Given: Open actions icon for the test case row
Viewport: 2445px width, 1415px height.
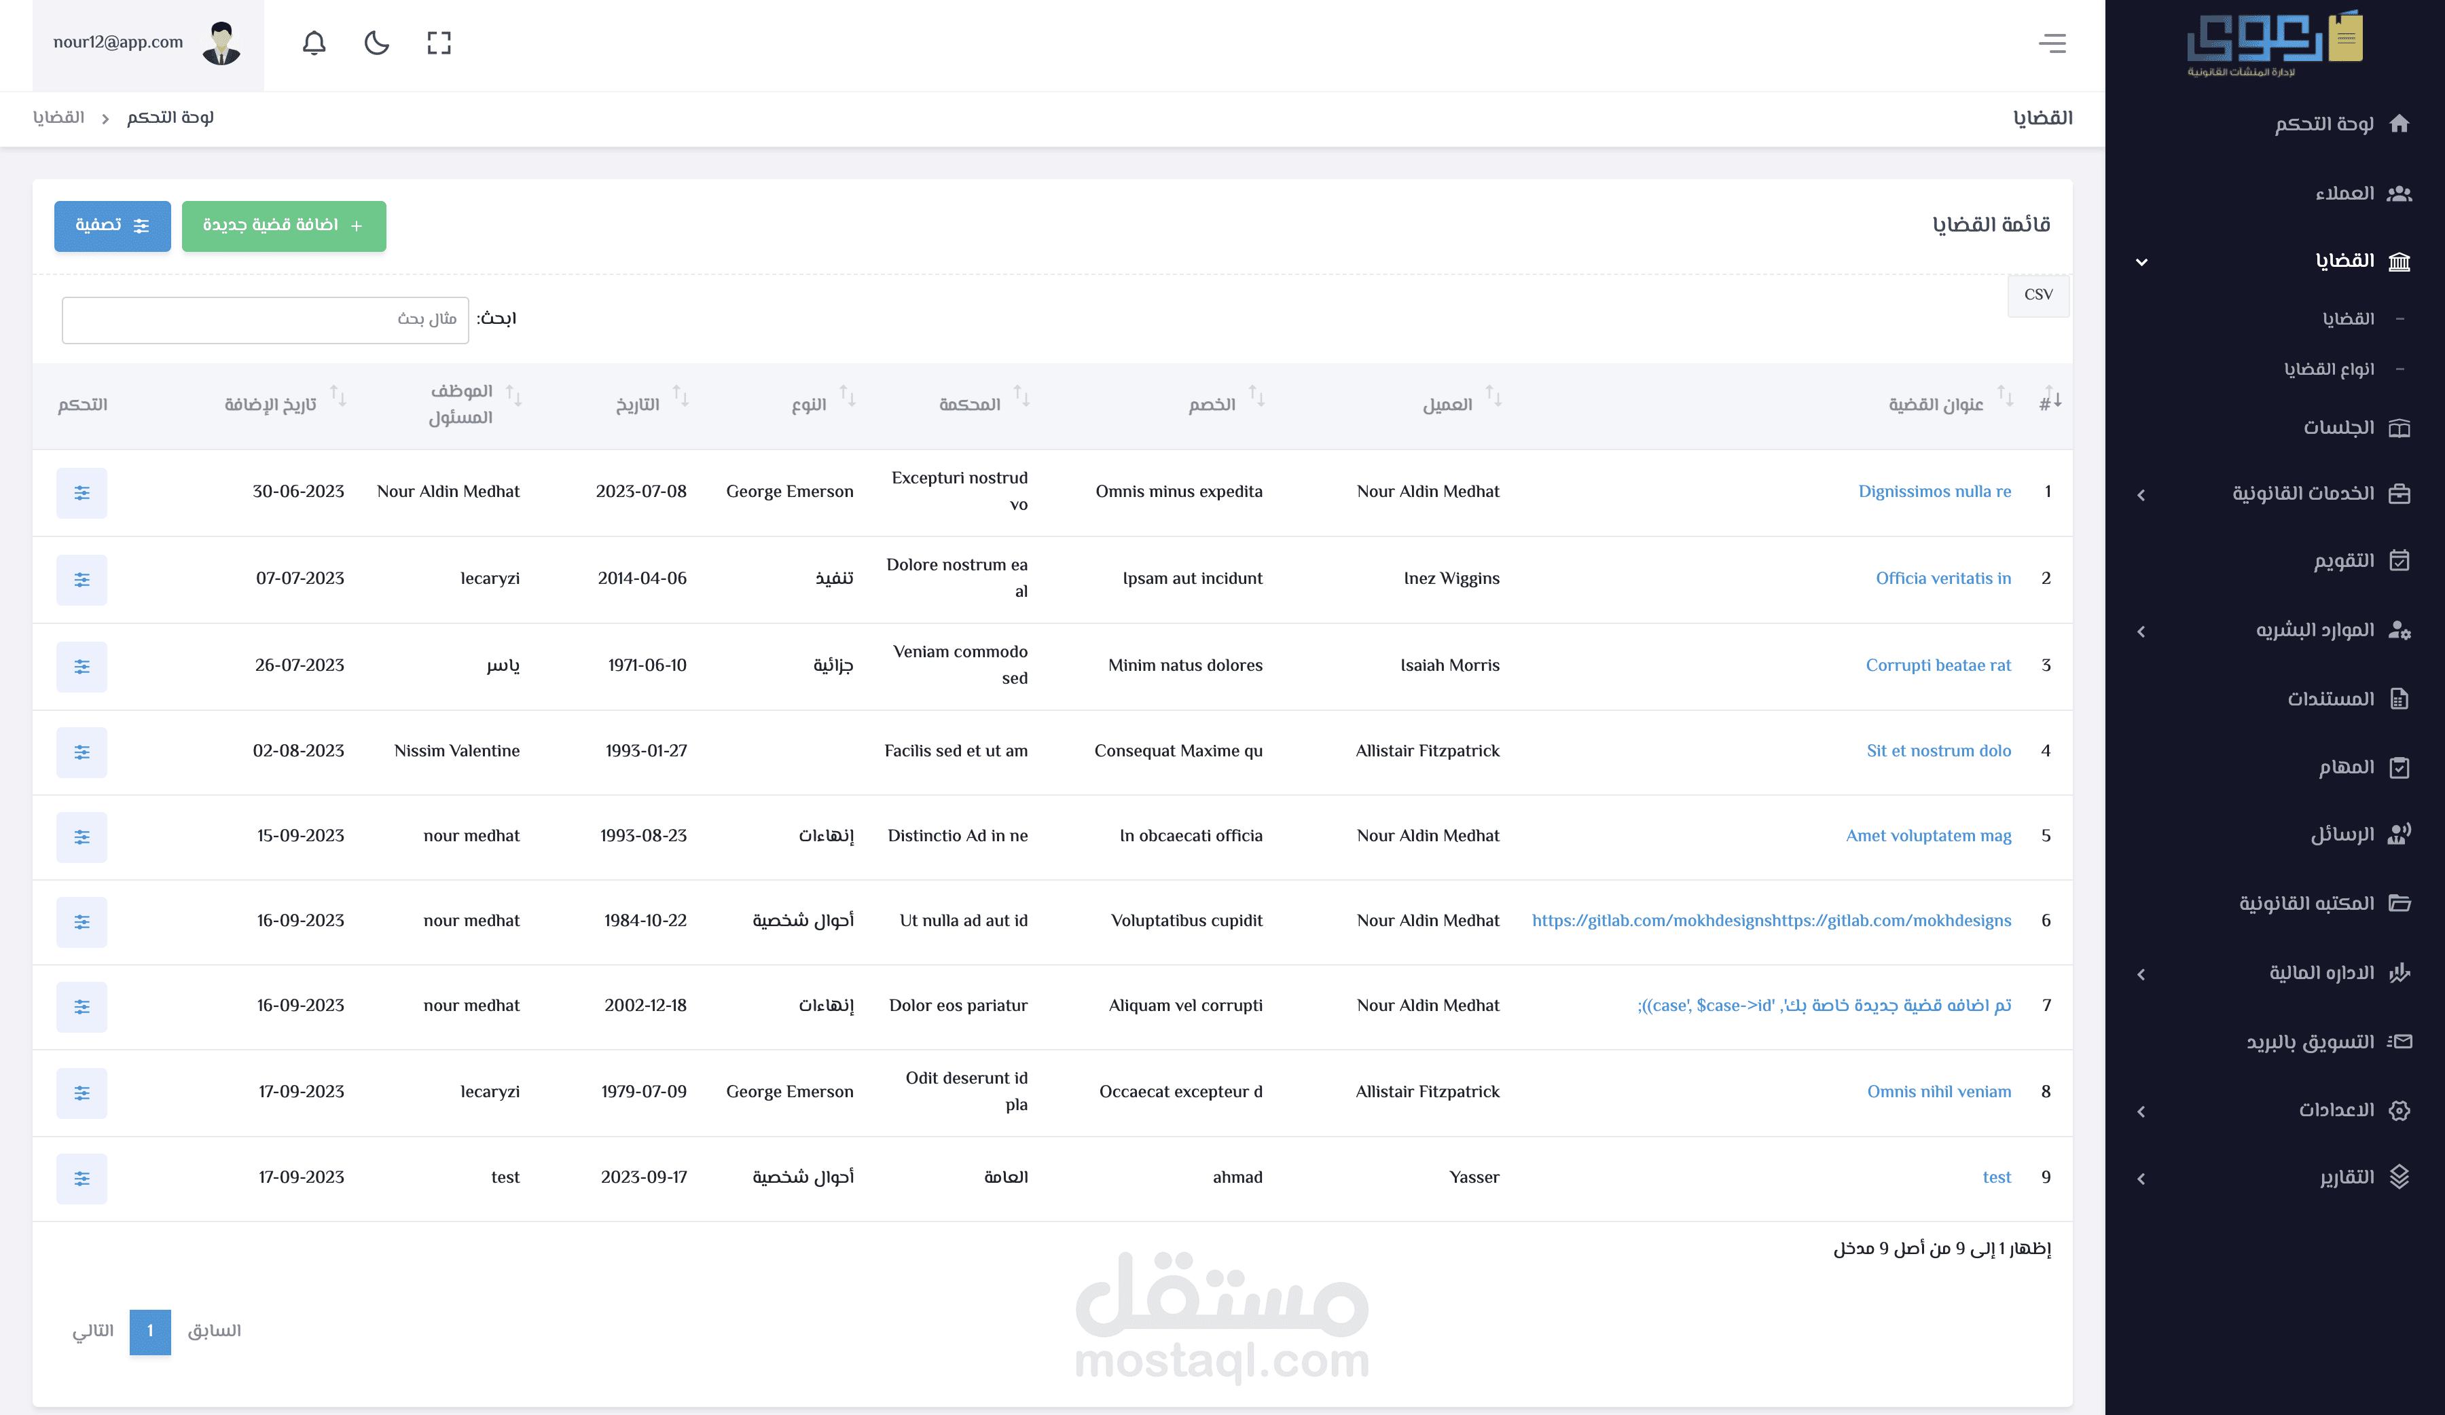Looking at the screenshot, I should click(81, 1178).
